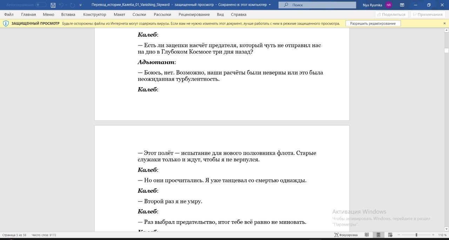
Task: Click the Примечания comments button
Action: tap(428, 14)
